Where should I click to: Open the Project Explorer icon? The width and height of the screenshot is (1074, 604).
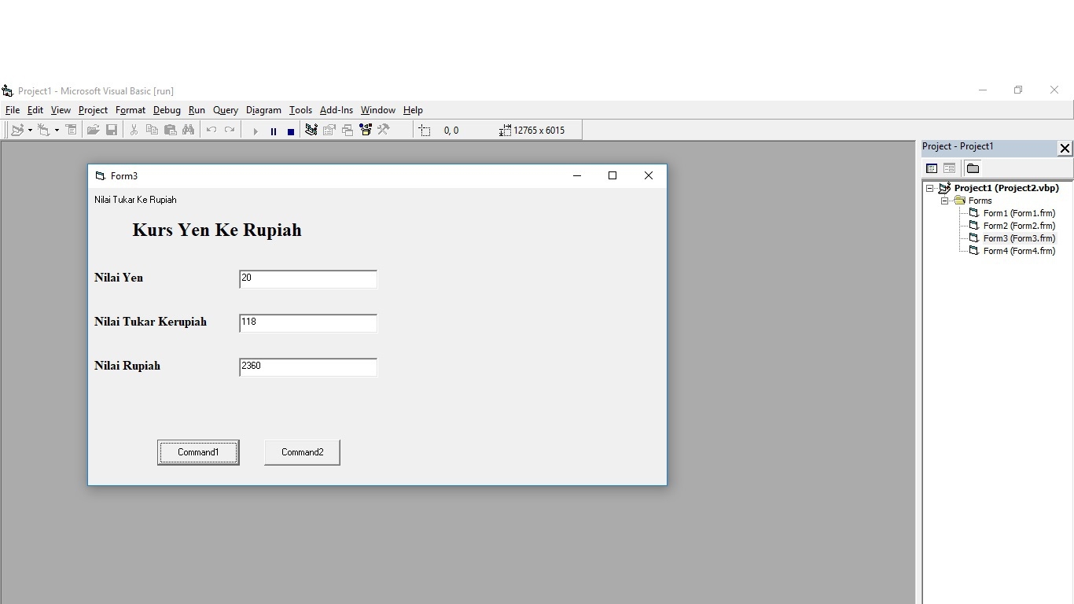(x=311, y=130)
